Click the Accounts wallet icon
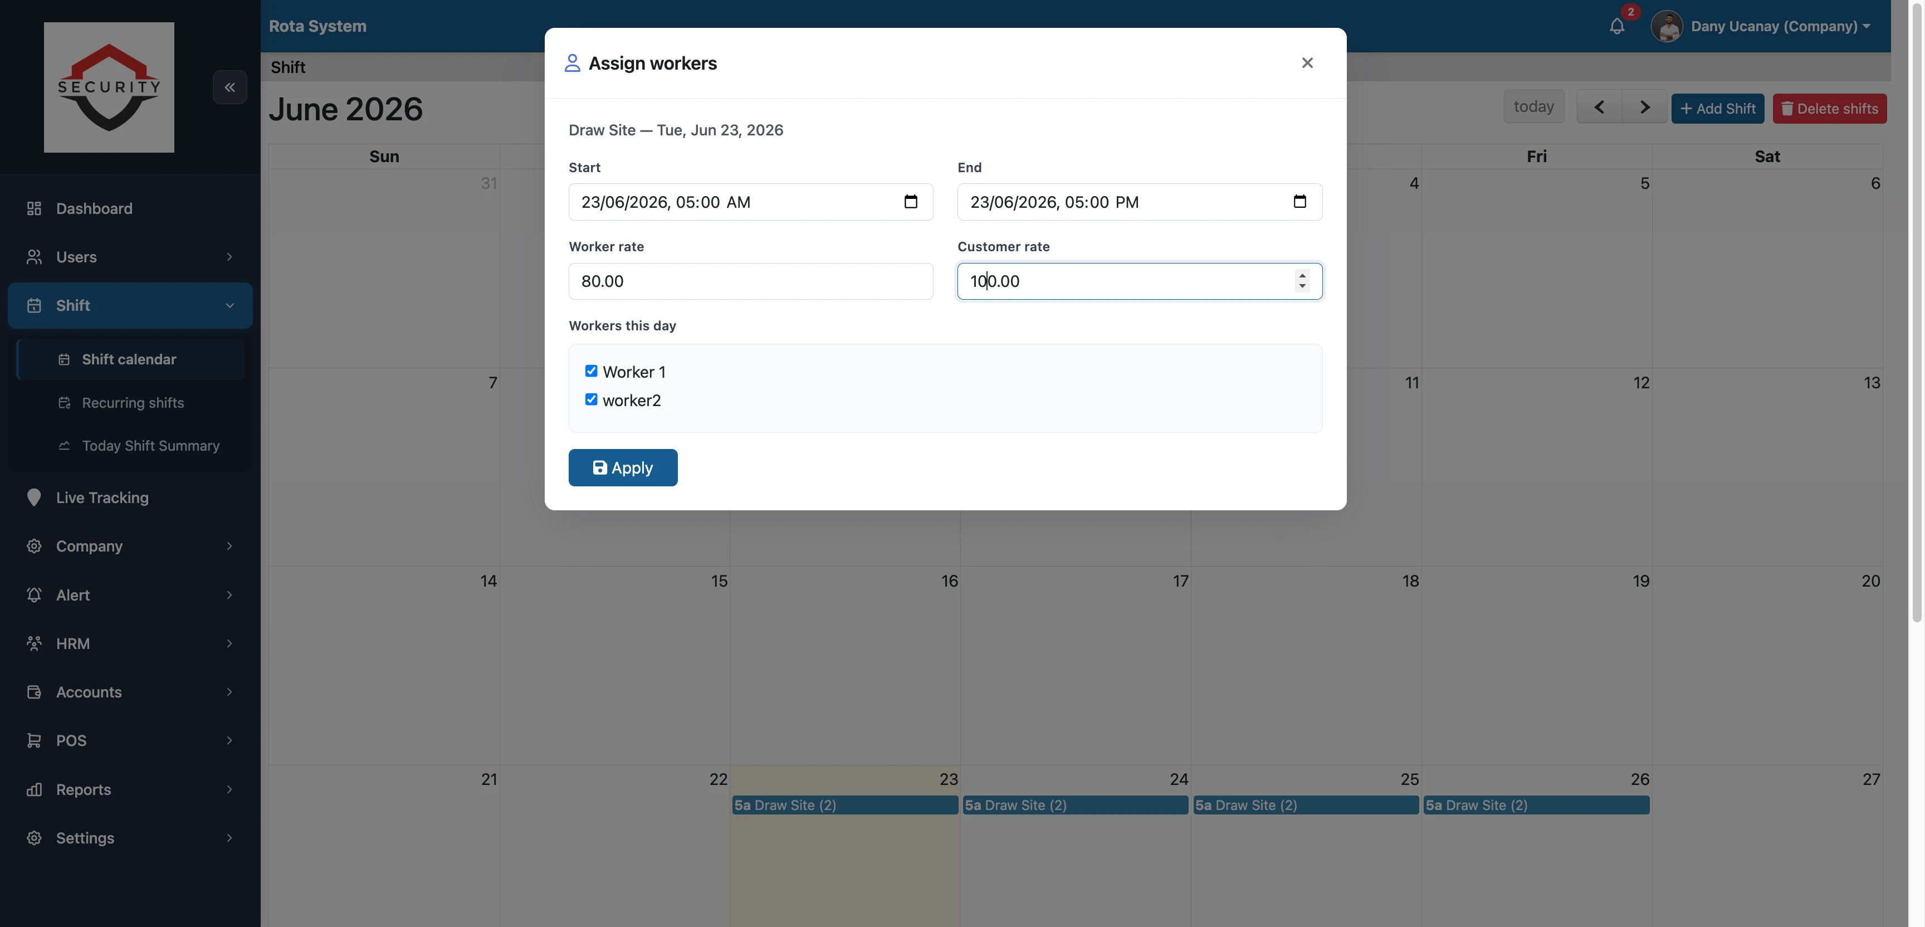 click(x=33, y=692)
